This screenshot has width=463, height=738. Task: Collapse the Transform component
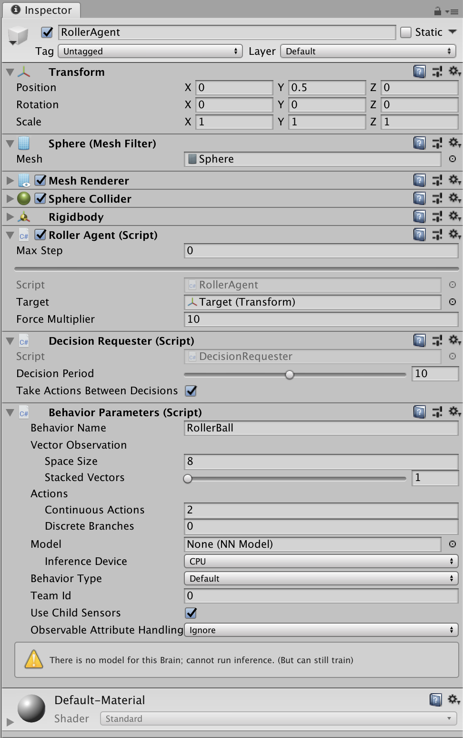[10, 72]
